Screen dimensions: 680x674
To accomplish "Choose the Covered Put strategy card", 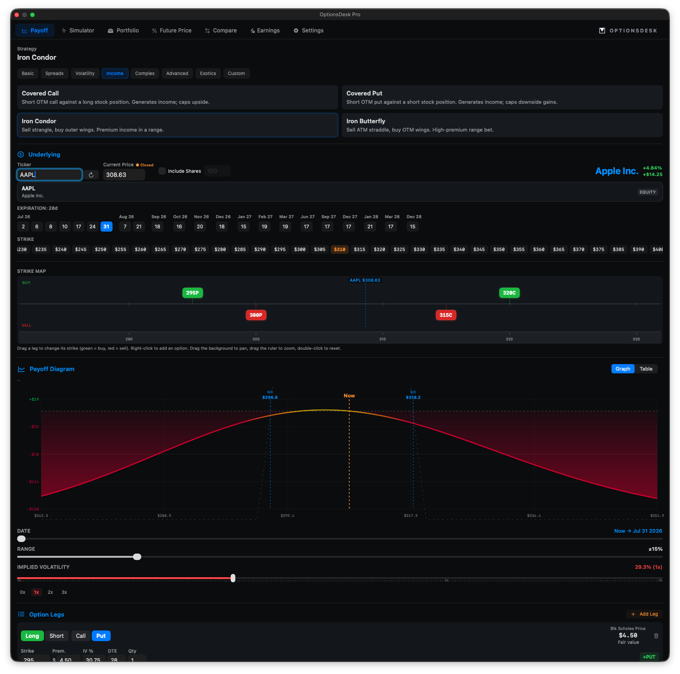I will (502, 97).
